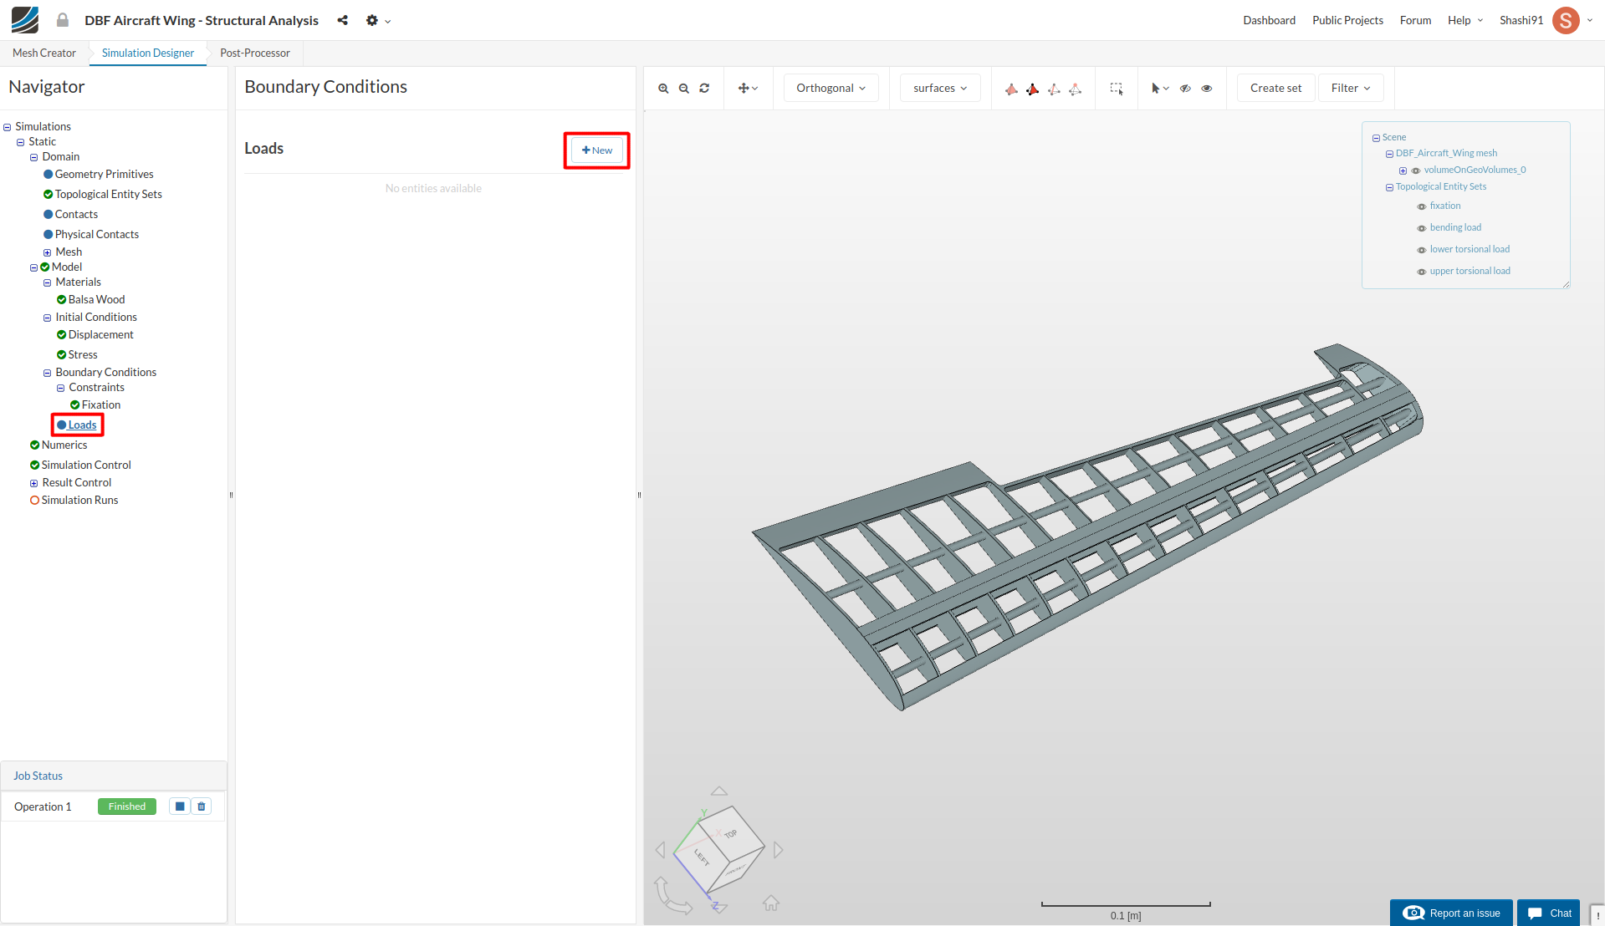Select the solid red tetrahedron render mode

1033,89
